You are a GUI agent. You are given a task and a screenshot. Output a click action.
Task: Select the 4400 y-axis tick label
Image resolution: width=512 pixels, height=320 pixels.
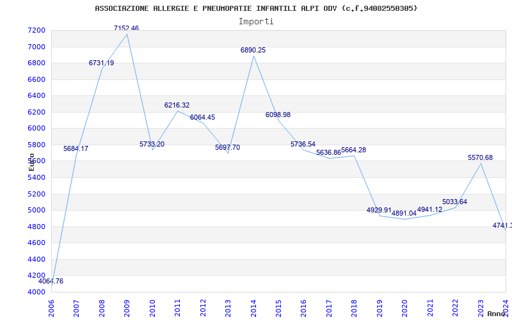[x=36, y=260]
